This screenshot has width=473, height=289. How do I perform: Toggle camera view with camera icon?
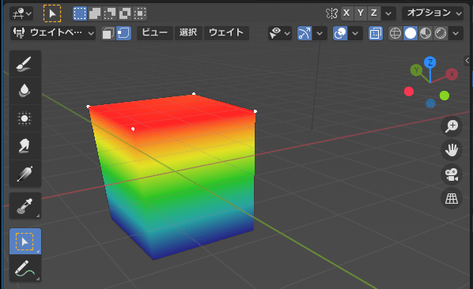(x=452, y=175)
